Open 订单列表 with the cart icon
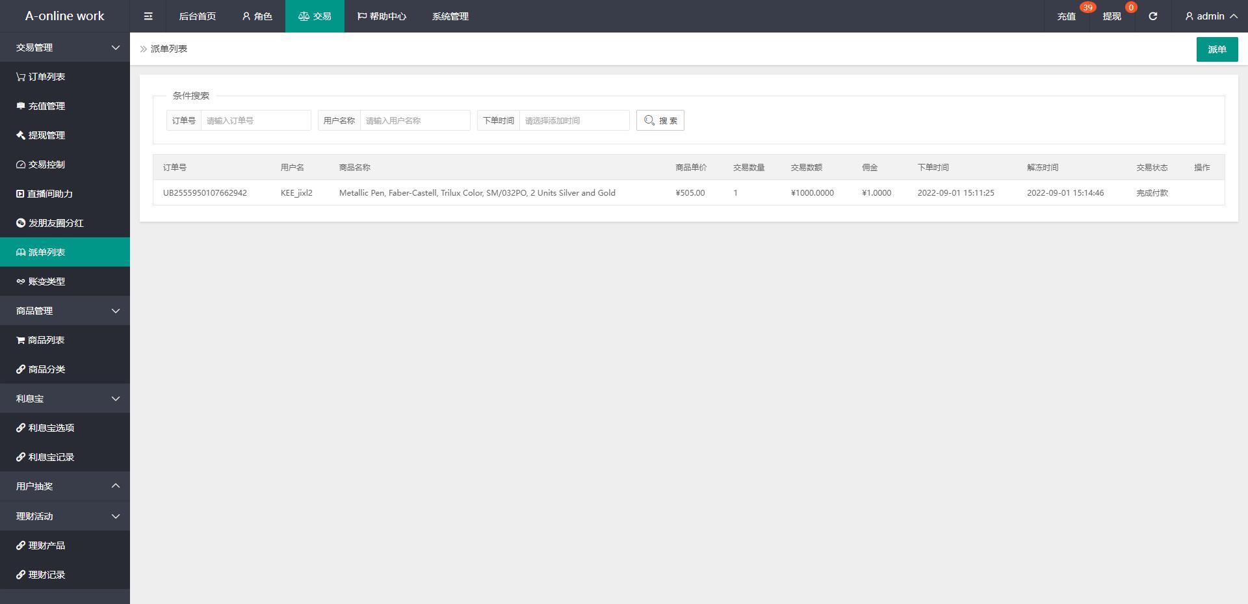This screenshot has width=1248, height=604. click(46, 77)
